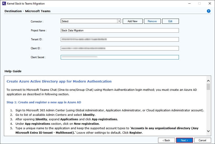Click the Back button
The height and width of the screenshot is (144, 215).
click(x=166, y=140)
